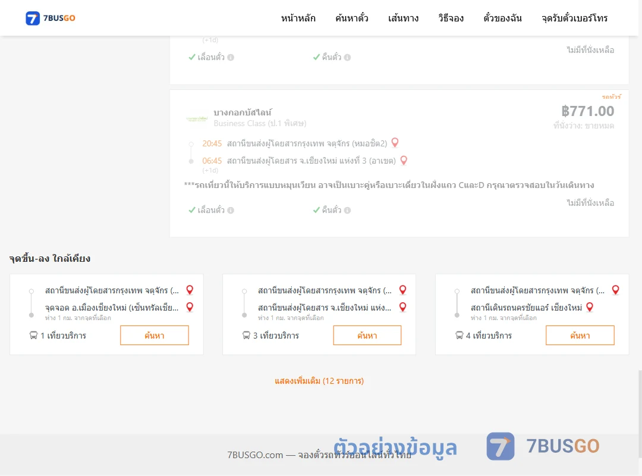
Task: Open origin map pin in 3 เที่ยวบริการ card
Action: coord(403,290)
